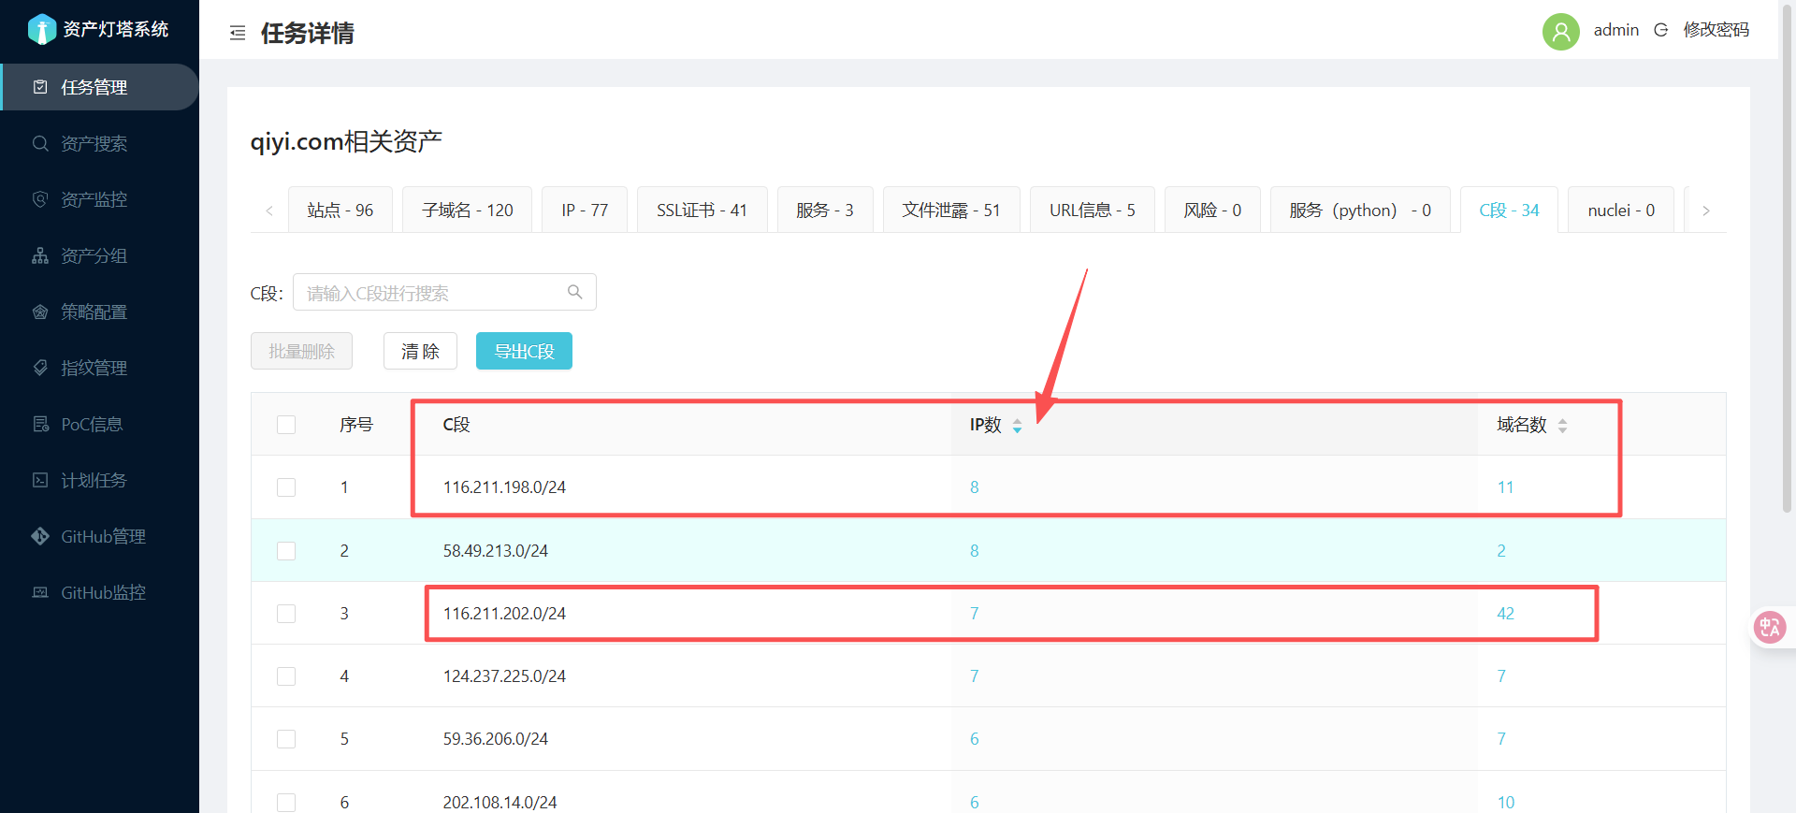Tick the checkbox for row 116.211.198.0/24
This screenshot has height=813, width=1796.
click(286, 487)
